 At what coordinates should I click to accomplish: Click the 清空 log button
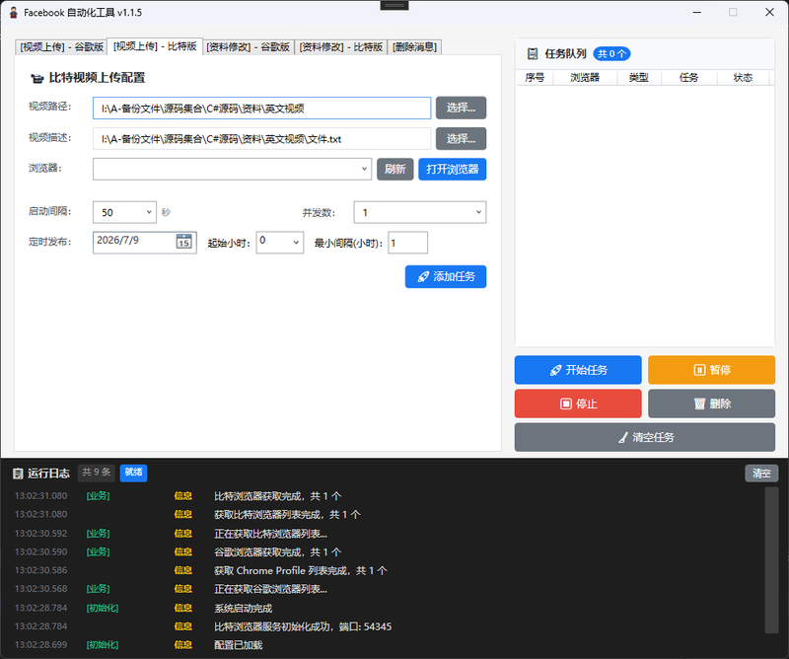[761, 474]
